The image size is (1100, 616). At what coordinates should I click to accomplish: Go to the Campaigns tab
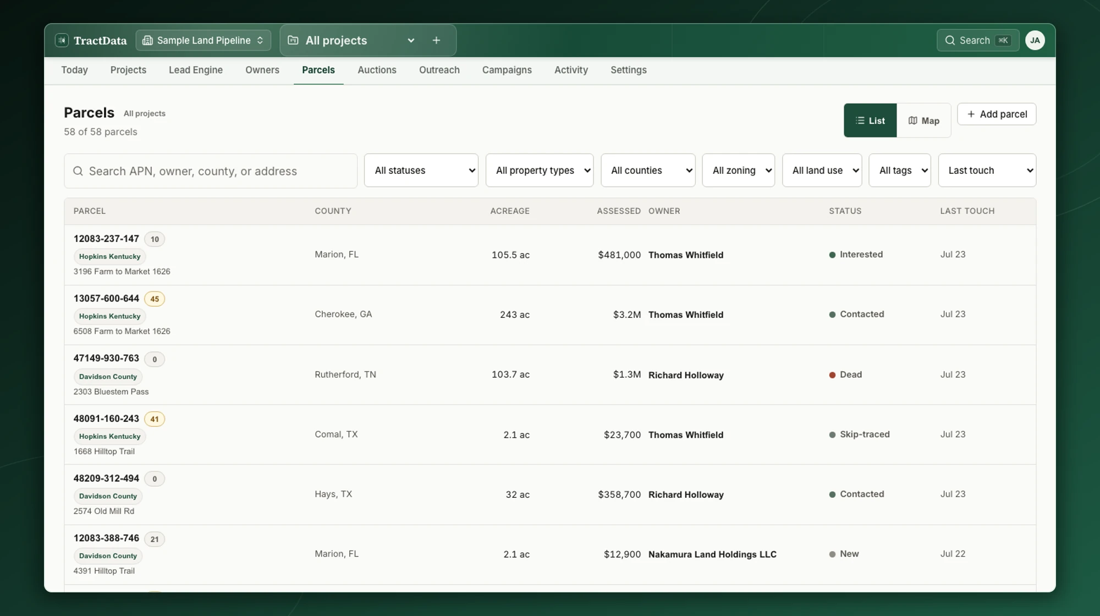pyautogui.click(x=507, y=70)
